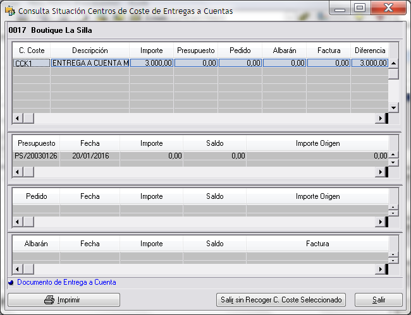Screen dimensions: 411x315
Task: Click down arrow of cost table scrollbar
Action: [393, 107]
